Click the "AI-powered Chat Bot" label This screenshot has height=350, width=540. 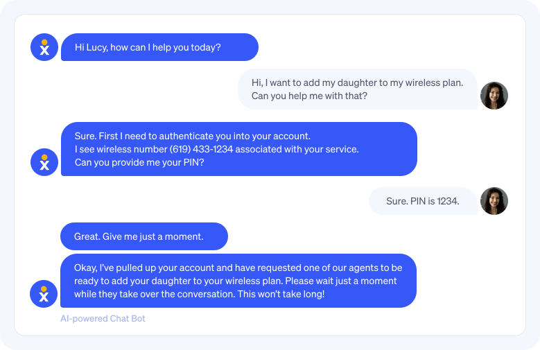103,319
